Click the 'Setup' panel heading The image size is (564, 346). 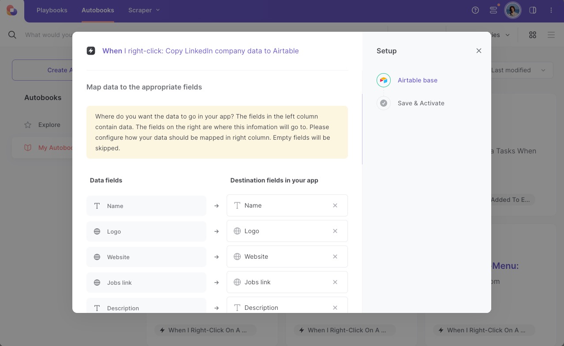coord(387,51)
